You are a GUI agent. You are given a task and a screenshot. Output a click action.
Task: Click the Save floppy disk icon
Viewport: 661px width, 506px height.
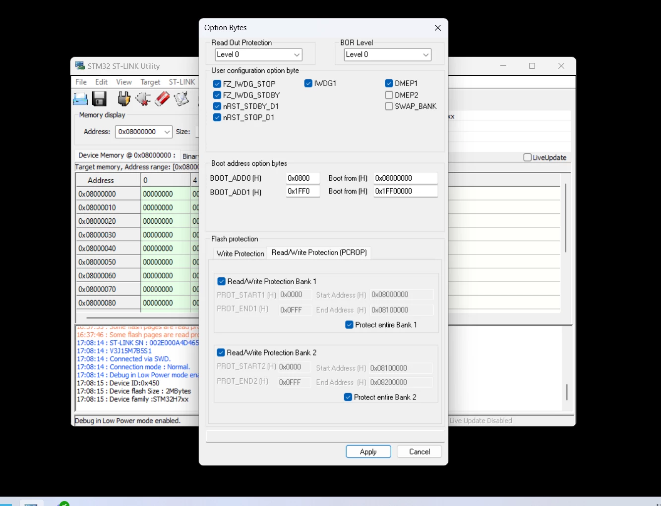100,99
